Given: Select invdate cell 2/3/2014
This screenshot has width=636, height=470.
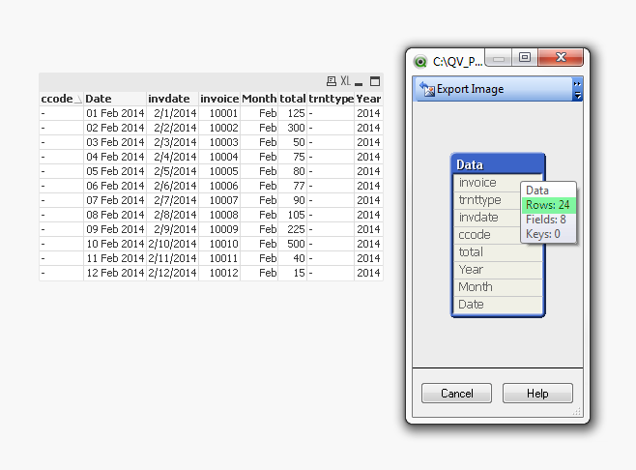Looking at the screenshot, I should coord(172,142).
